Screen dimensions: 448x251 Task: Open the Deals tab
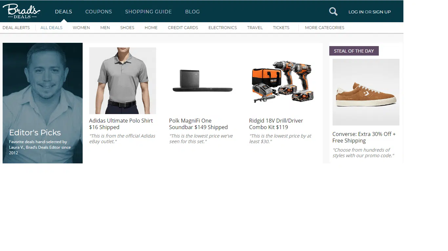tap(64, 12)
